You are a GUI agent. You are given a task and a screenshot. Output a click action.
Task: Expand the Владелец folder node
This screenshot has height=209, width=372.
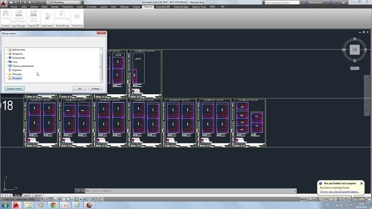(6, 54)
